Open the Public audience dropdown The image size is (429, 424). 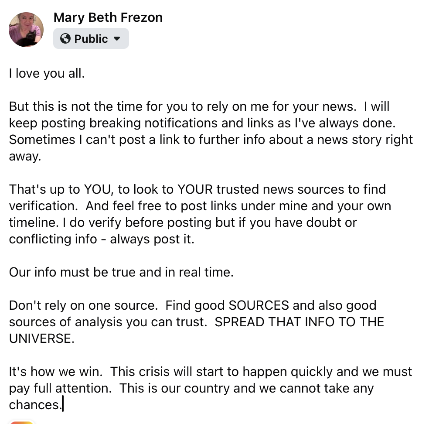(91, 38)
